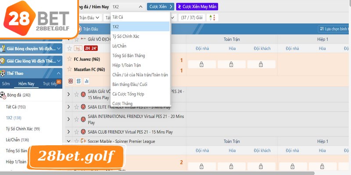This screenshot has height=175, width=351.
Task: Select sidebar 'Lẻ/Chẵn (136)' item
Action: [x=18, y=140]
